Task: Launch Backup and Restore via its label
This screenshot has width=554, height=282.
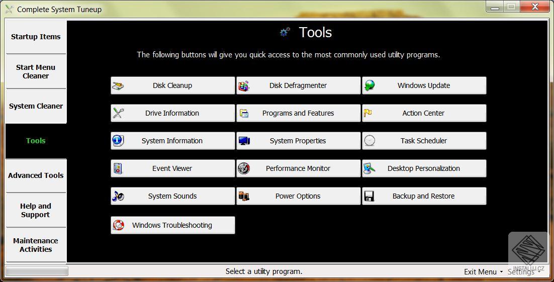Action: [423, 196]
